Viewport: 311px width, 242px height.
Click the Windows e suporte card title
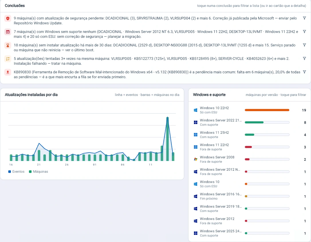209,95
